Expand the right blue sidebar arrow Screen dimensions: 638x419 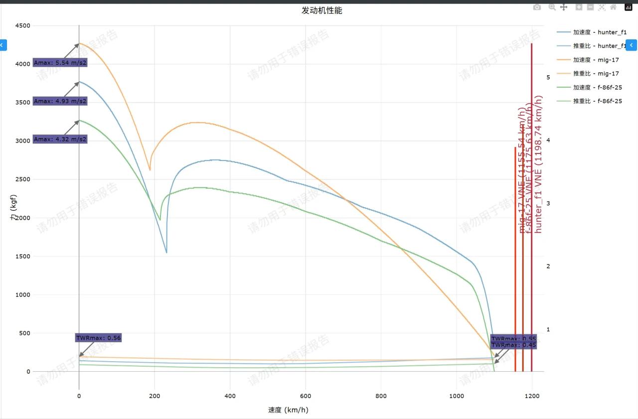coord(631,45)
